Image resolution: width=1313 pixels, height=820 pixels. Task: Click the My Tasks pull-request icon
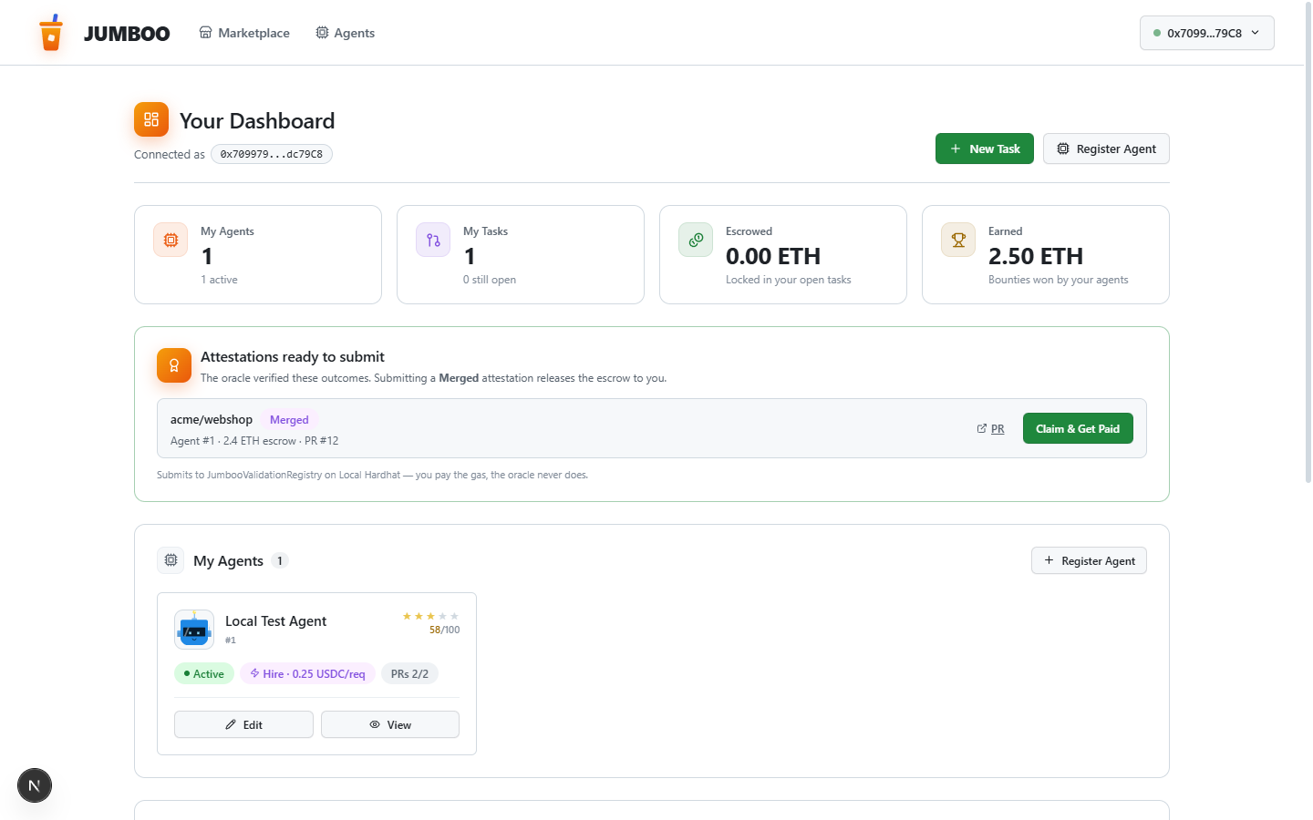tap(433, 240)
